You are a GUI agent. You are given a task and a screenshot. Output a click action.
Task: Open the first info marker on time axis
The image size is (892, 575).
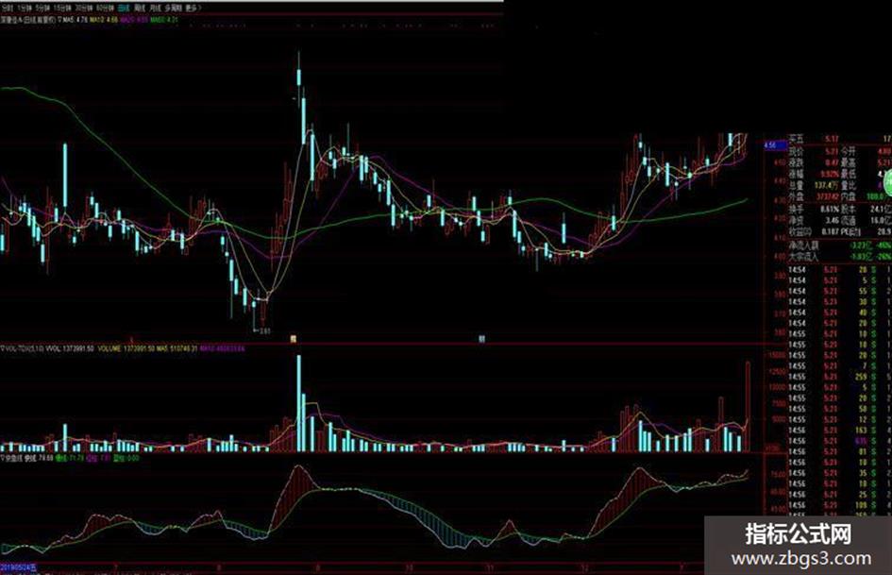coord(294,339)
